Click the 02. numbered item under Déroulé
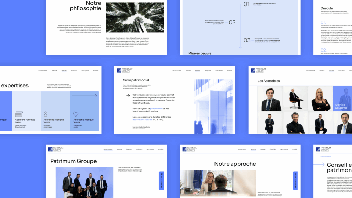This screenshot has width=352, height=198. 323,50
